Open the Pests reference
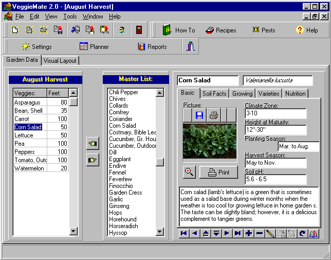This screenshot has width=331, height=260. pyautogui.click(x=263, y=30)
